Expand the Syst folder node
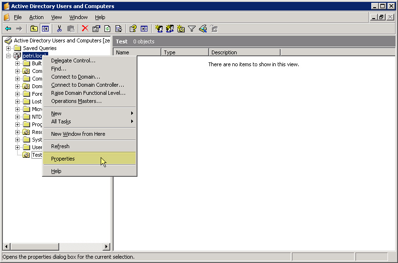 [x=17, y=140]
